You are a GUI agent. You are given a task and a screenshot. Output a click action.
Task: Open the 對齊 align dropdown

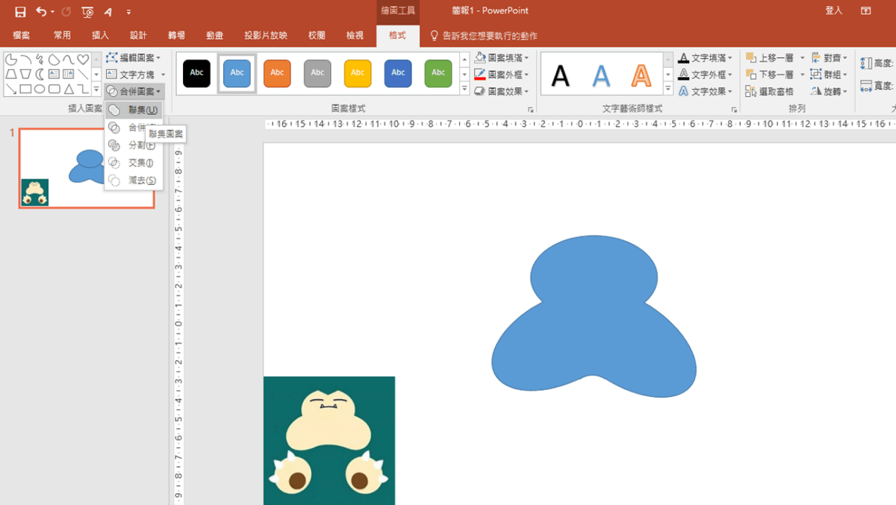point(829,57)
